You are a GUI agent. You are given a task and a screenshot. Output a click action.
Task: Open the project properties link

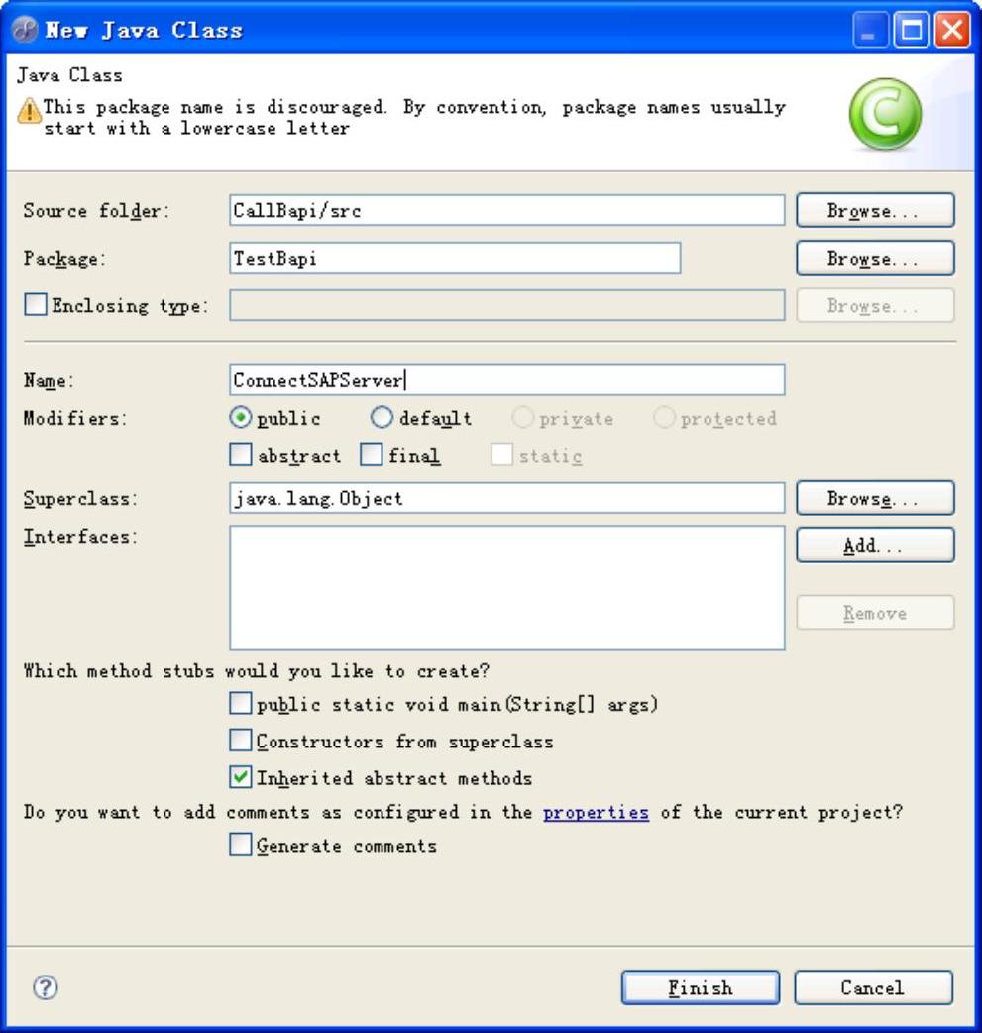click(597, 812)
